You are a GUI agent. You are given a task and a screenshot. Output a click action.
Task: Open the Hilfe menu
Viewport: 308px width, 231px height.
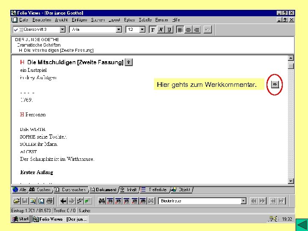coord(176,20)
